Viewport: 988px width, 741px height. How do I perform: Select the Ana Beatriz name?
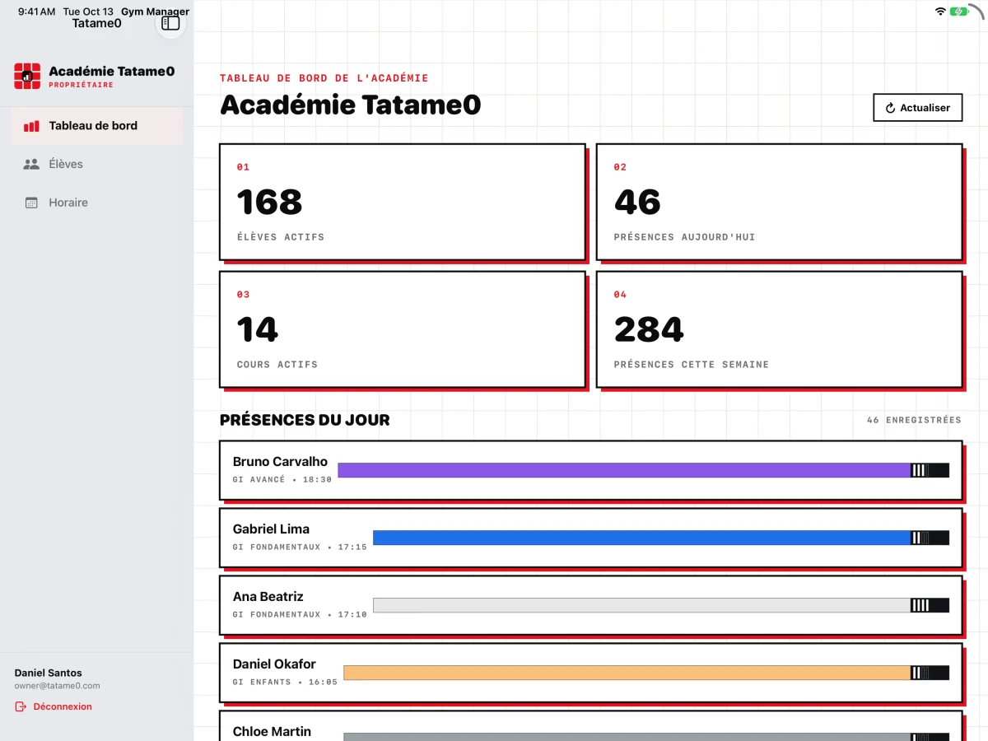(268, 596)
